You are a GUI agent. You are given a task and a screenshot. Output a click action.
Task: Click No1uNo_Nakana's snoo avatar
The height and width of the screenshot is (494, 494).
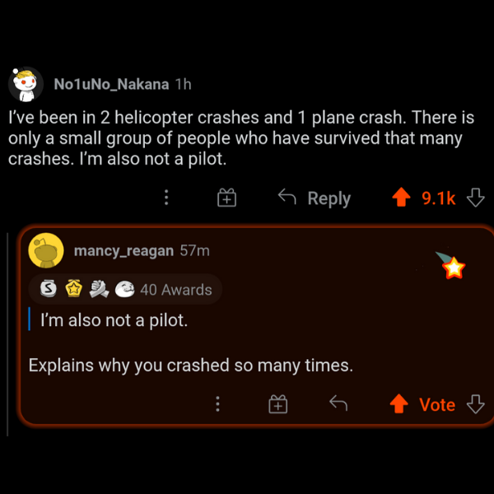pos(26,84)
